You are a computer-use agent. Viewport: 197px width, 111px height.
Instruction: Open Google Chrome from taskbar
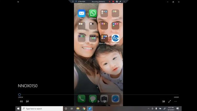point(84,109)
